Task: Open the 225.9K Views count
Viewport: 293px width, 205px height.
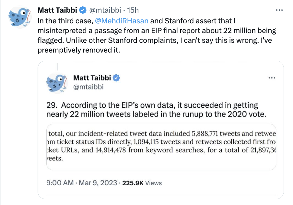Action: pos(142,183)
